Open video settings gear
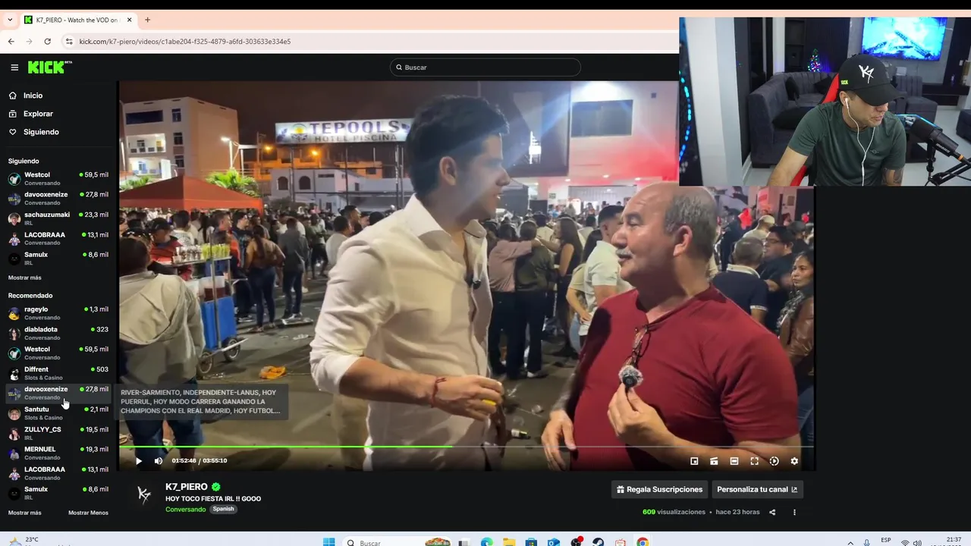971x546 pixels. 794,461
